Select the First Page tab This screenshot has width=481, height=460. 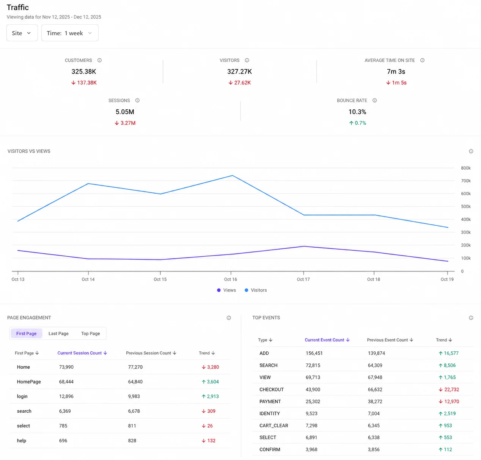[26, 334]
